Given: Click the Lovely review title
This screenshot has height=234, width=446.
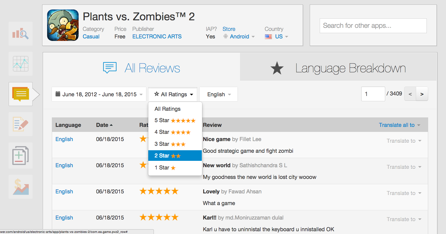Looking at the screenshot, I should pos(211,191).
